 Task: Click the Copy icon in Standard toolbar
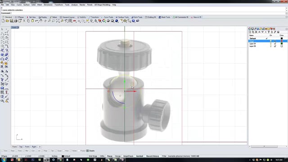coord(28,21)
